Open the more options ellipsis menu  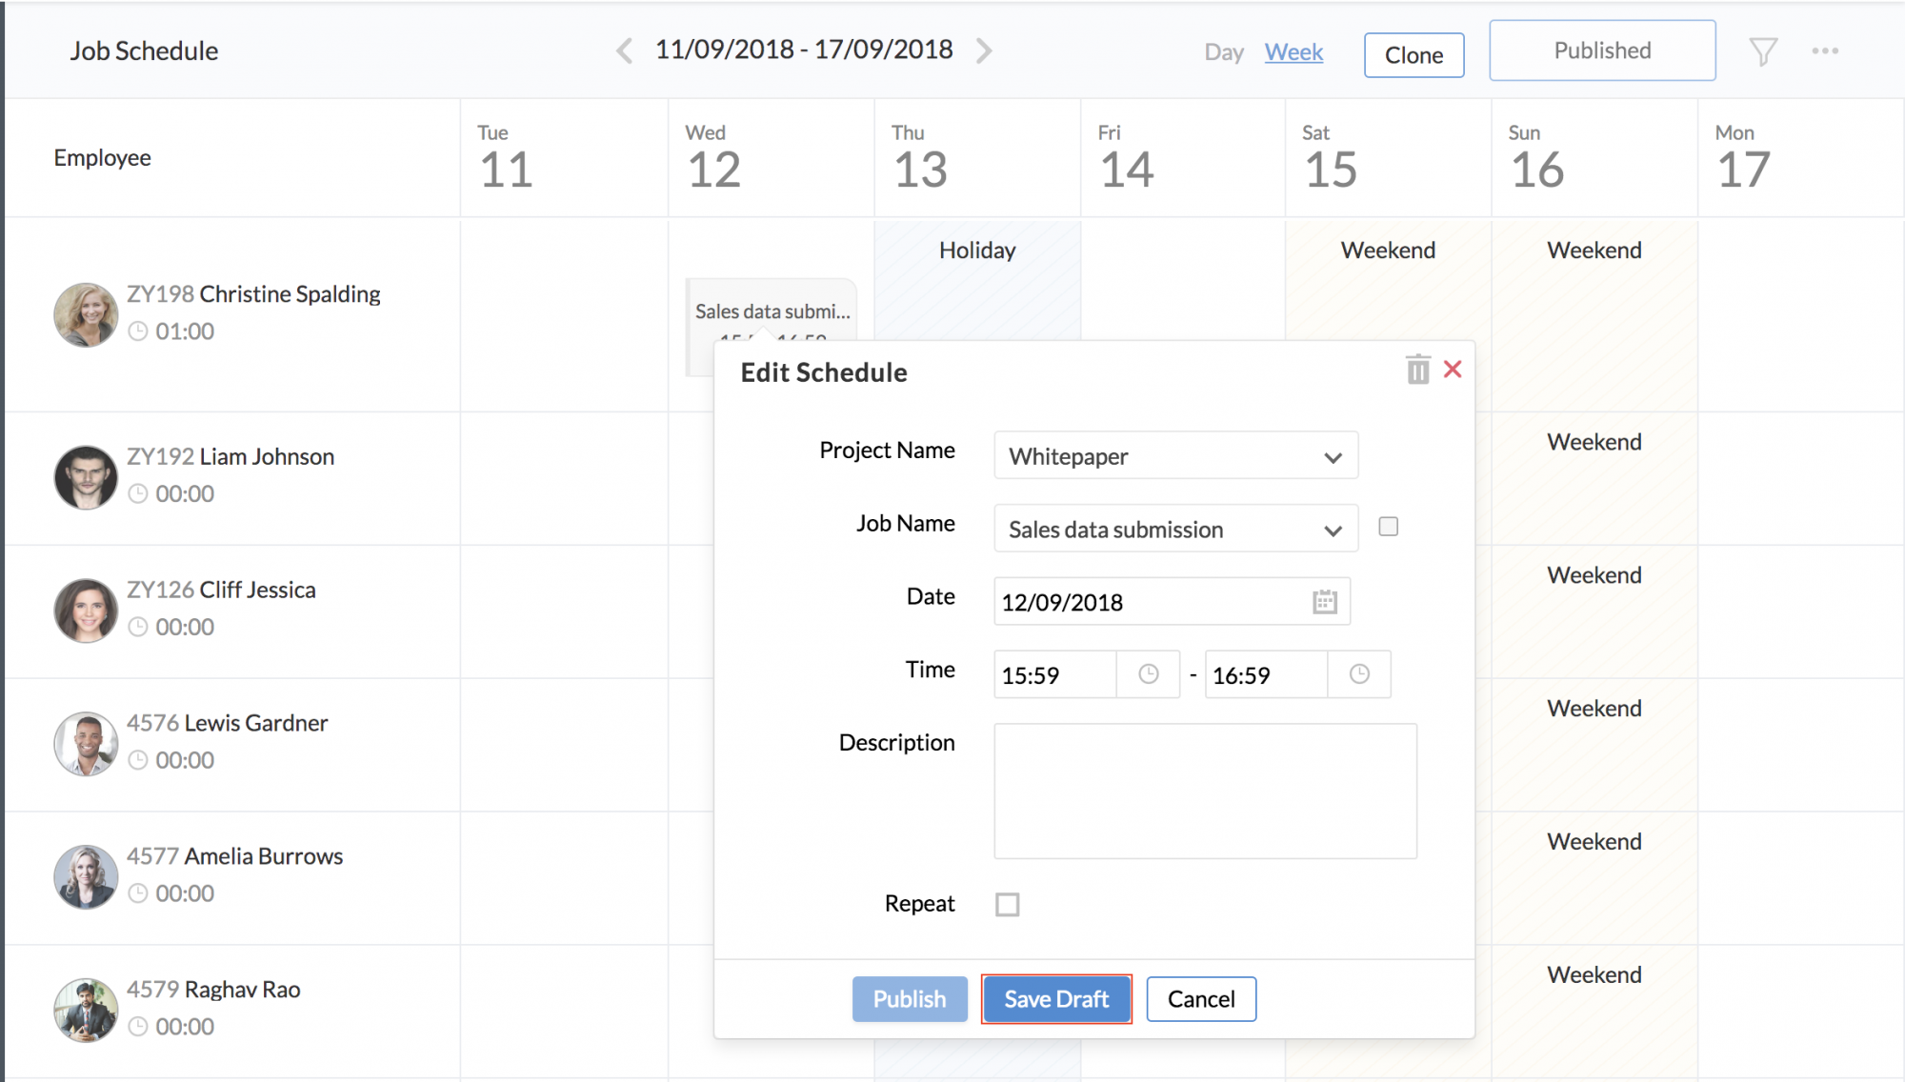[x=1825, y=50]
